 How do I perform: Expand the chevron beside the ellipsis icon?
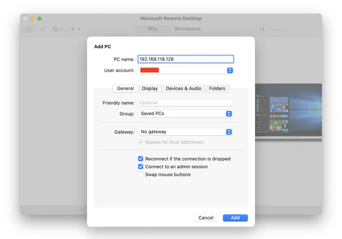click(x=62, y=29)
